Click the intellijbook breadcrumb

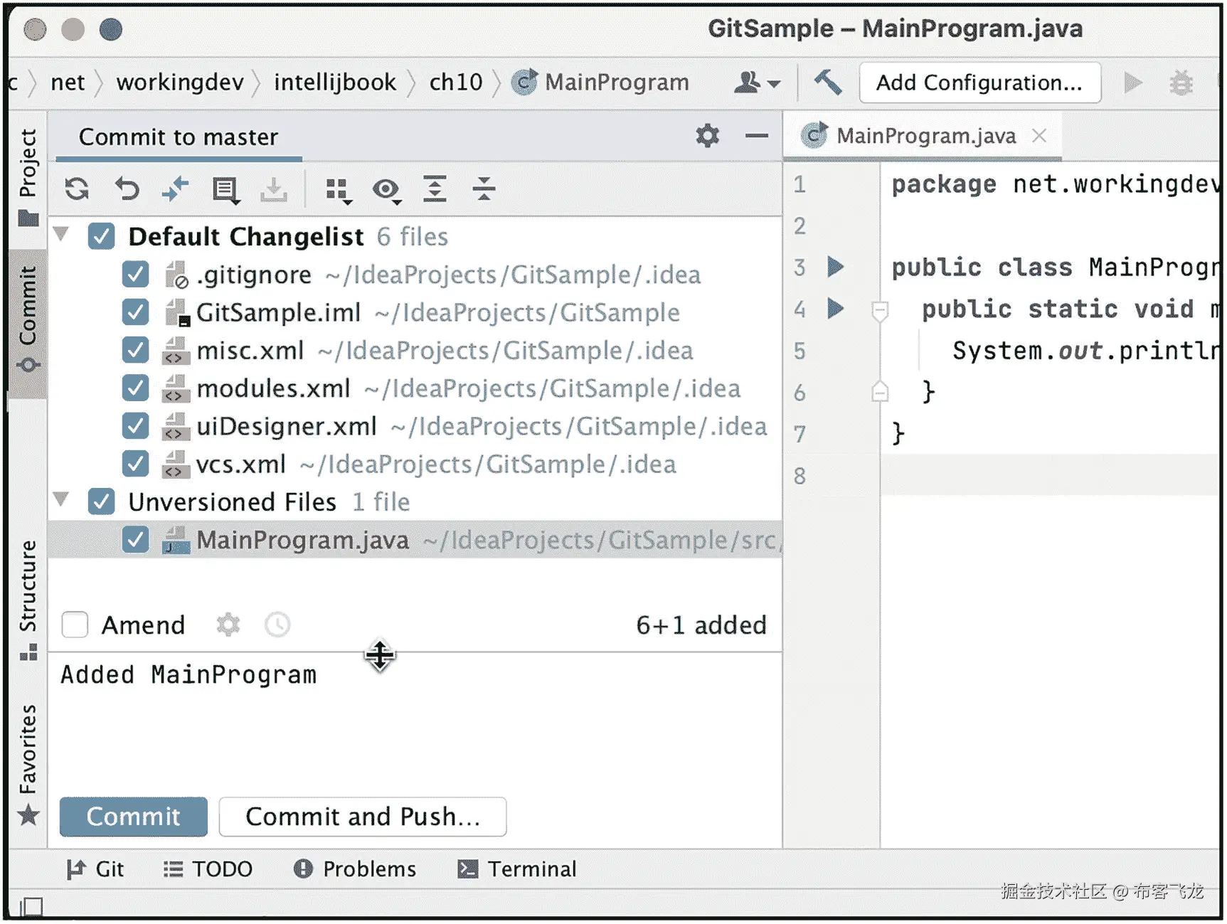(335, 83)
